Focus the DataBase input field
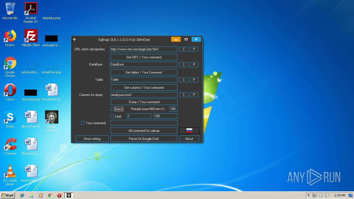Image resolution: width=354 pixels, height=199 pixels. (144, 64)
